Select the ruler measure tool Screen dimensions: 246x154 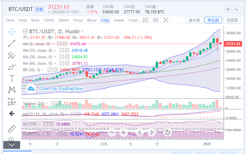coord(12,129)
